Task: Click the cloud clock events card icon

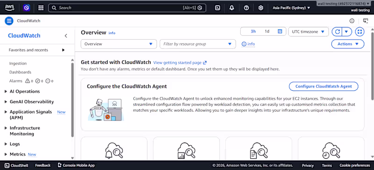Action: 331,150
